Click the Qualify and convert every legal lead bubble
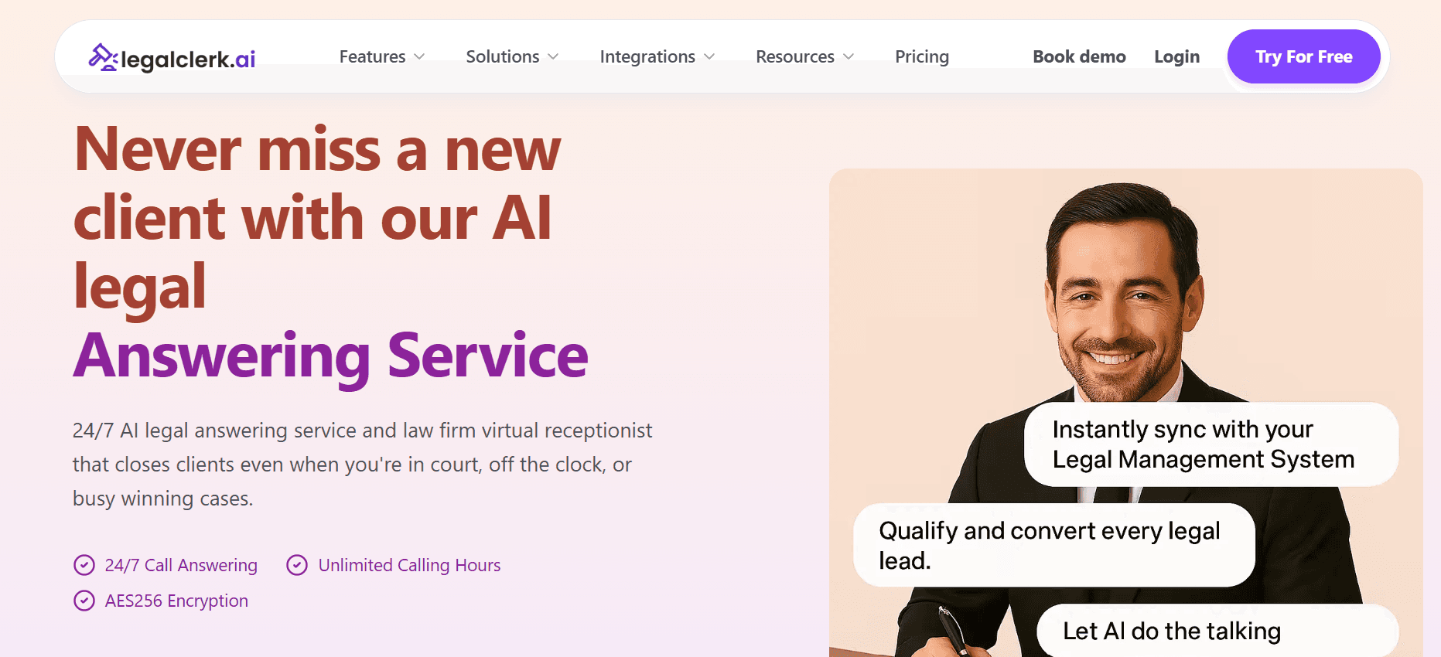This screenshot has width=1441, height=657. 1054,545
